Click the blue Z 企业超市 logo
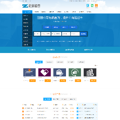This screenshot has height=120, width=120. coord(31,6)
